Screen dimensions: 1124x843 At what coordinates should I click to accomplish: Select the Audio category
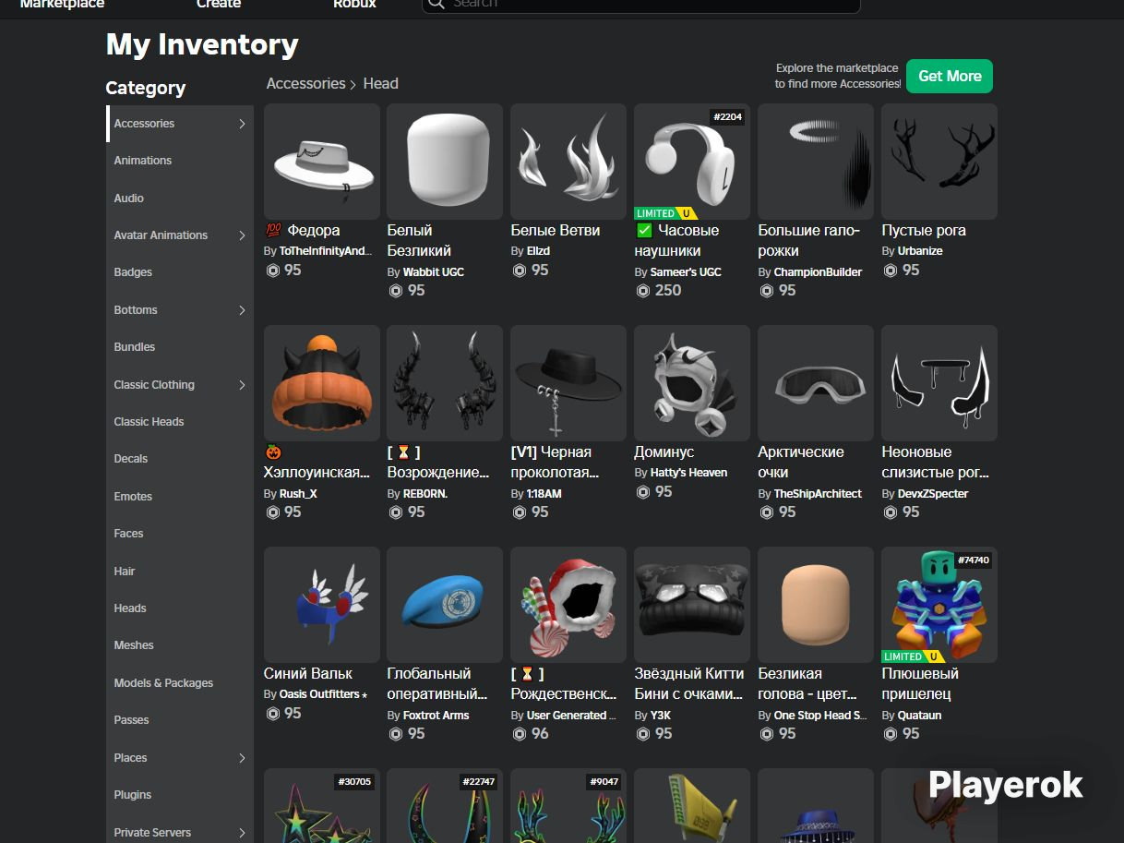(x=180, y=199)
